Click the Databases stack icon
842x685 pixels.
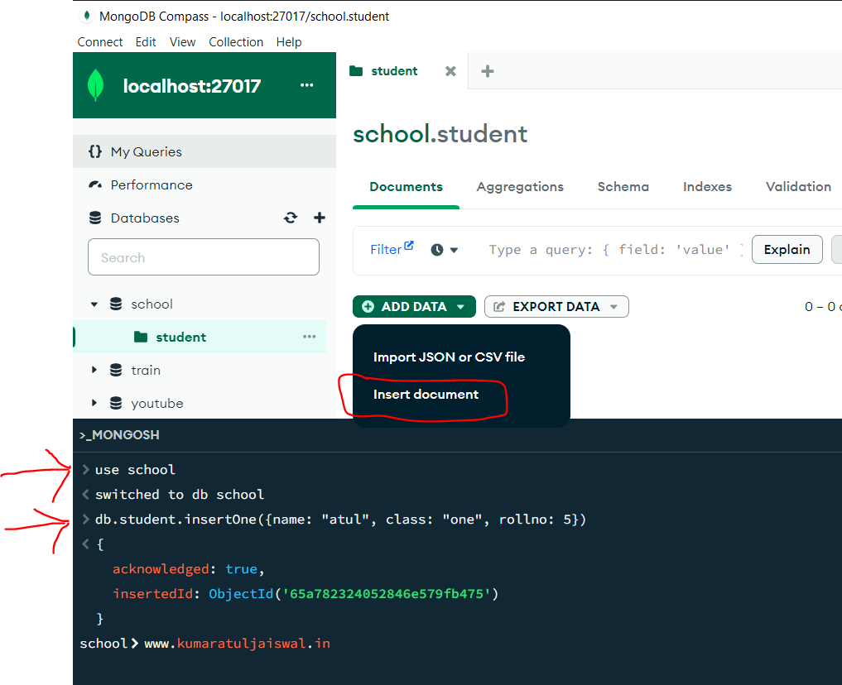pos(95,218)
